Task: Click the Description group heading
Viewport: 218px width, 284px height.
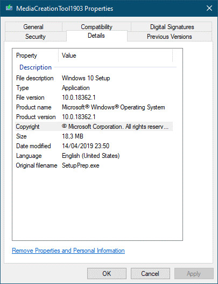Action: (36, 67)
